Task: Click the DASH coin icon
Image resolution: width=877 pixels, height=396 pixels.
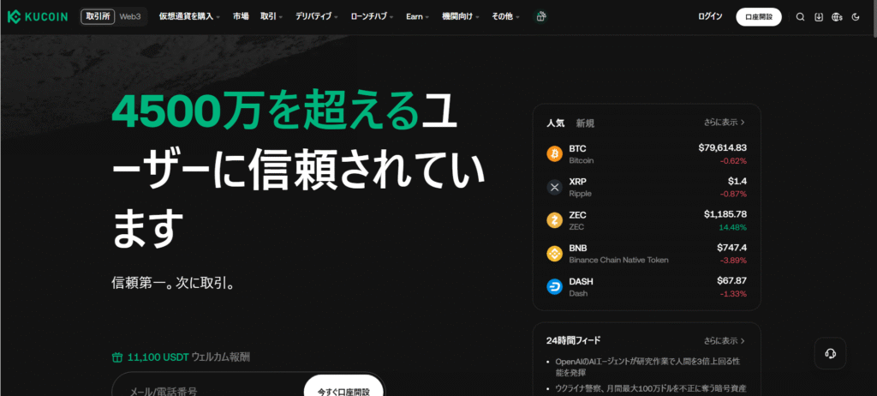Action: pyautogui.click(x=554, y=287)
